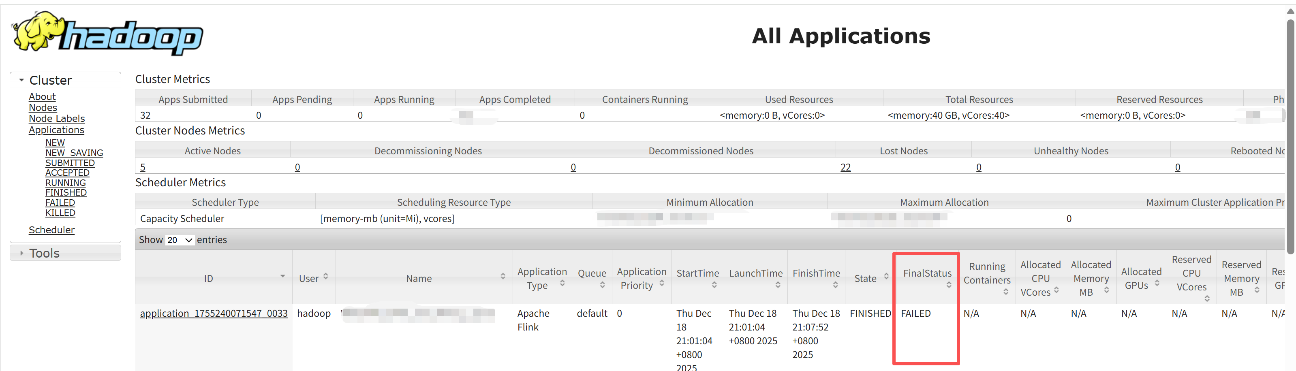Sort table by Queue column arrows
Viewport: 1296px width, 371px height.
coord(602,285)
